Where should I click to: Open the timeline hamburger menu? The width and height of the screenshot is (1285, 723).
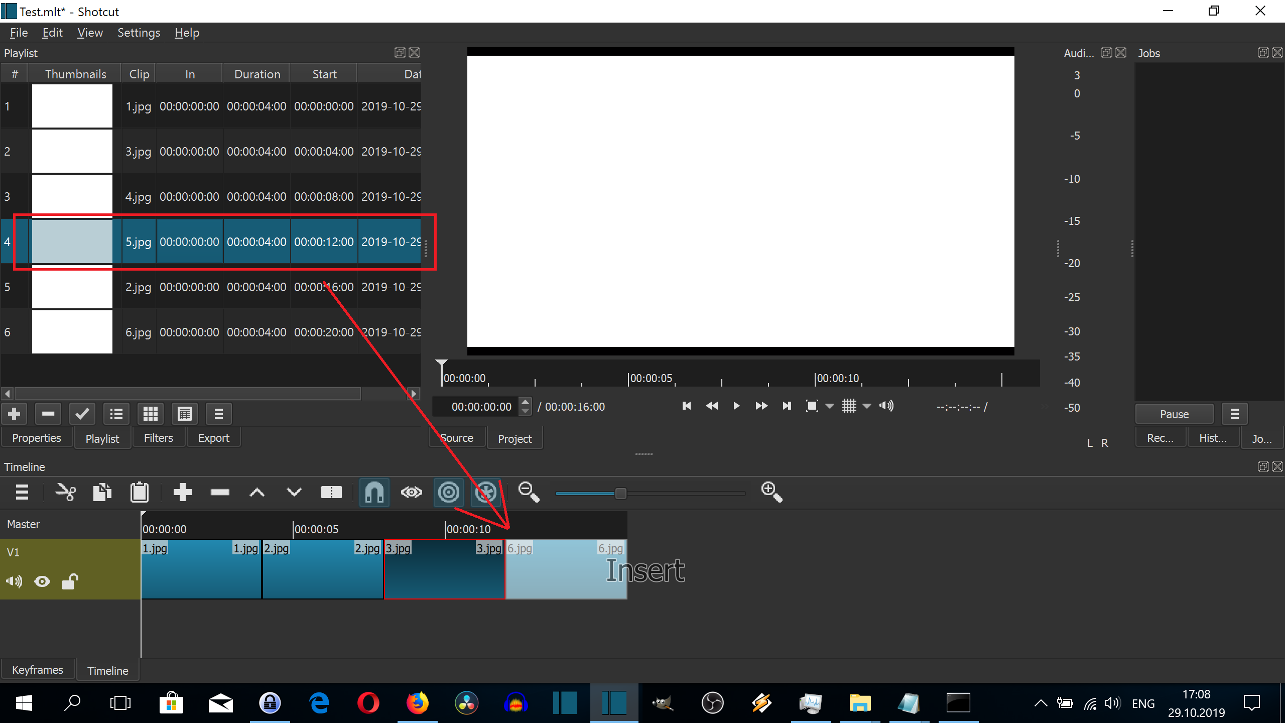(x=22, y=492)
